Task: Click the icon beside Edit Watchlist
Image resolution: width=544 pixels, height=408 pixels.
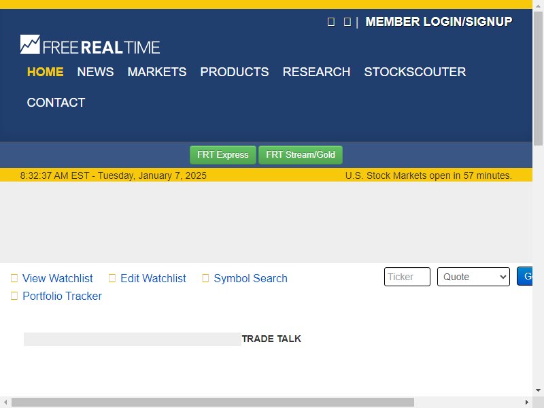Action: 112,278
